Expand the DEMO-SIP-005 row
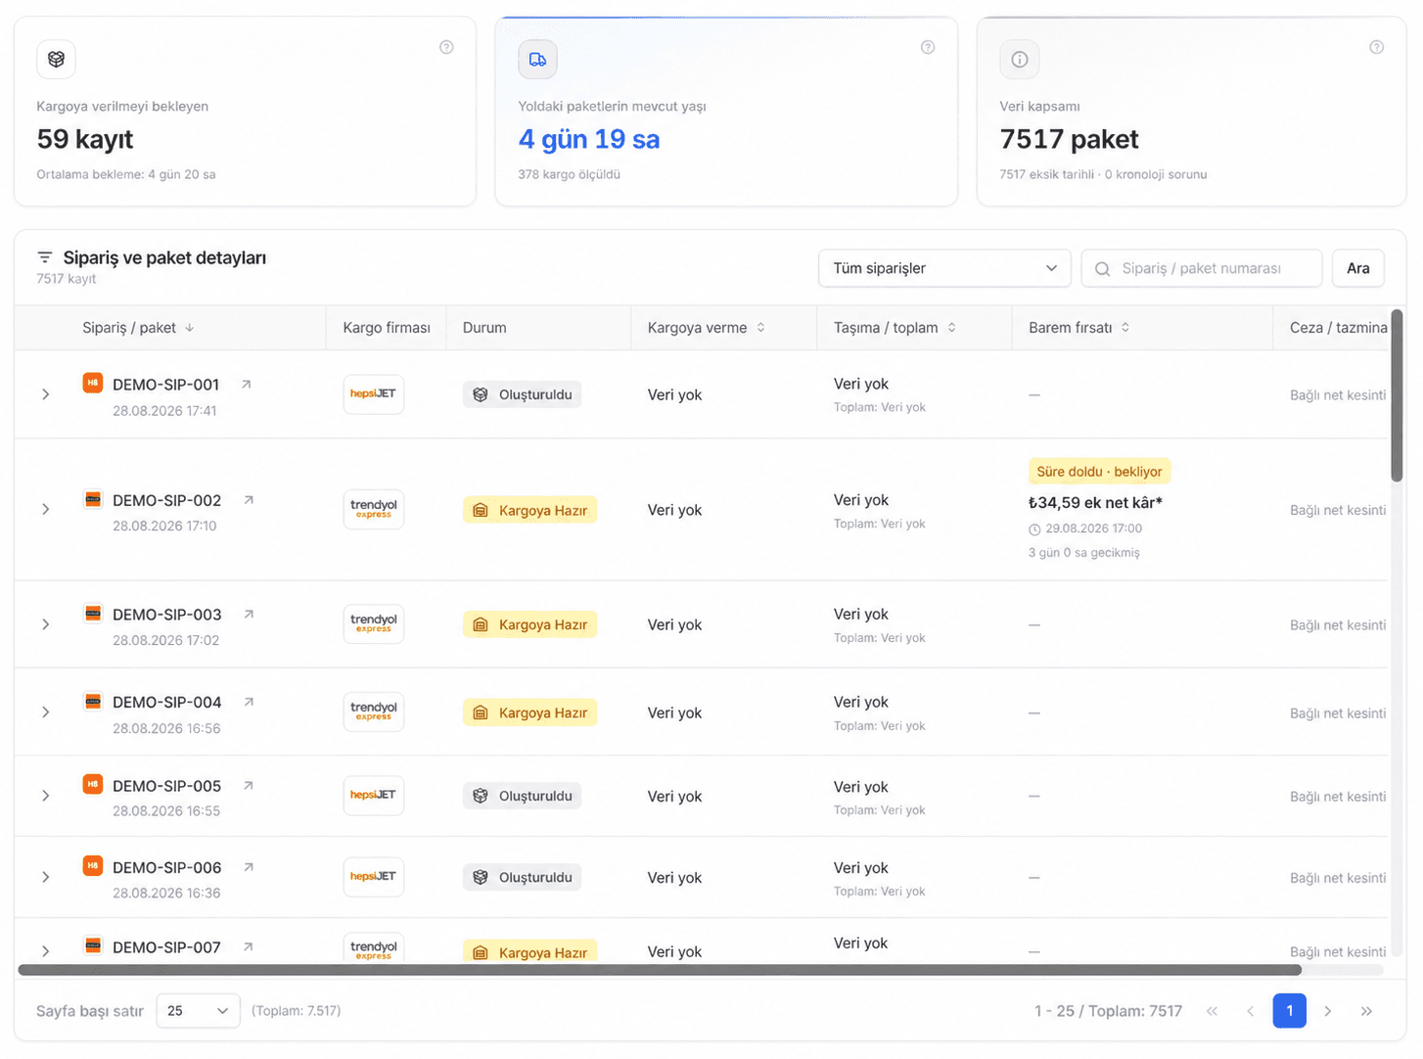 pos(46,796)
